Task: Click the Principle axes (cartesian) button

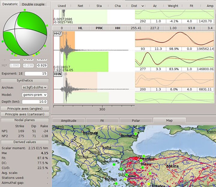Action: pyautogui.click(x=25, y=114)
